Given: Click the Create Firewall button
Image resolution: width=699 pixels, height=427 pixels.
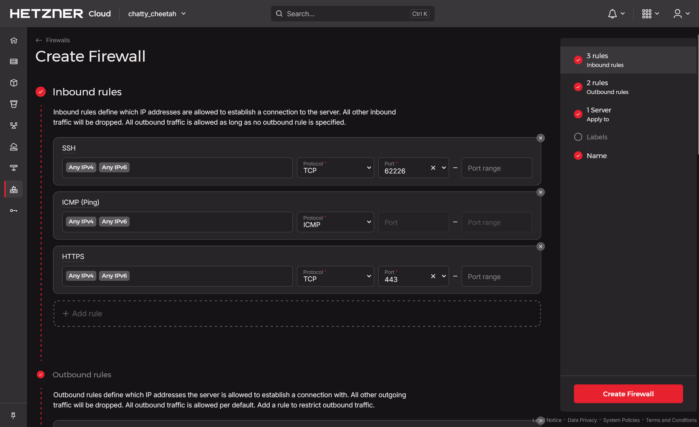Looking at the screenshot, I should click(x=628, y=394).
